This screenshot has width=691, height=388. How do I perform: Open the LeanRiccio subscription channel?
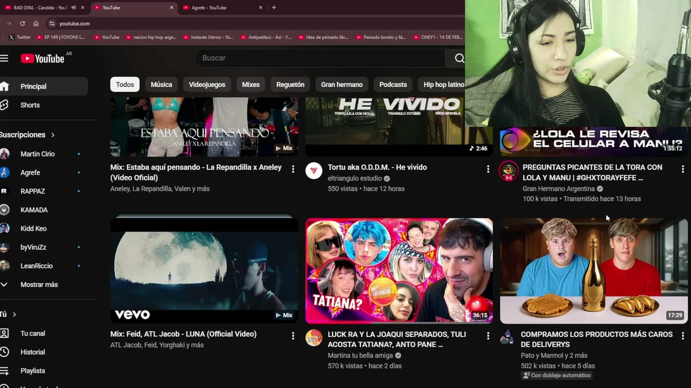click(44, 266)
